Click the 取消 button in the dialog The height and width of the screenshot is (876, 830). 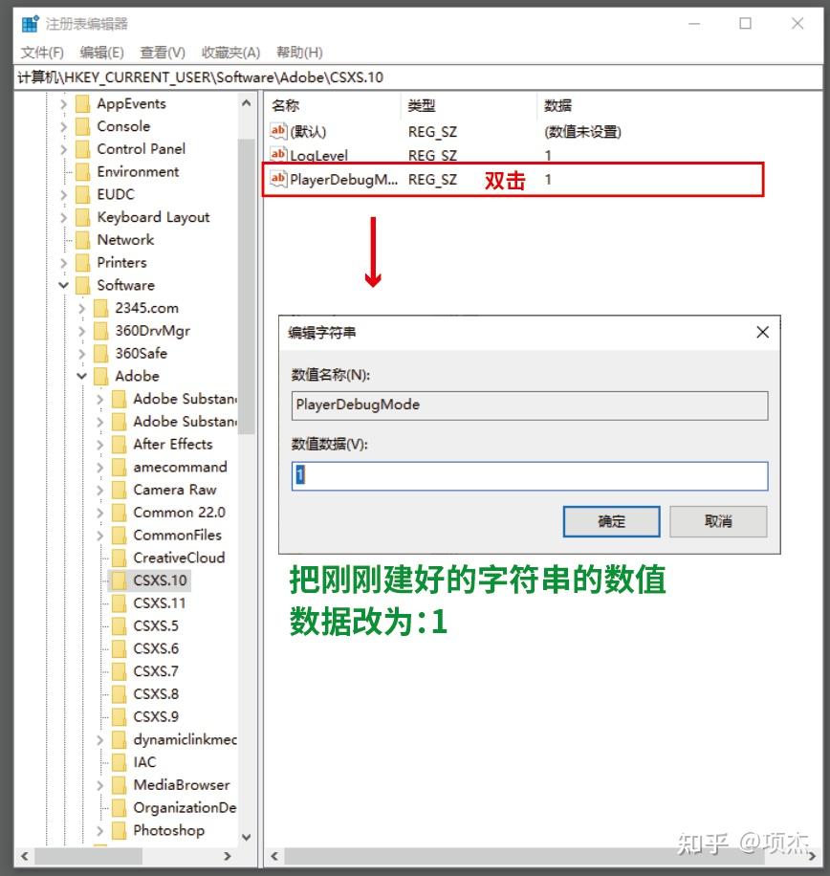[x=718, y=522]
